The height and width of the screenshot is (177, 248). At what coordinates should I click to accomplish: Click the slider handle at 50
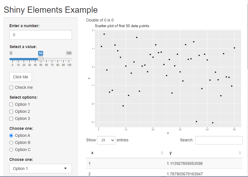tap(41, 59)
